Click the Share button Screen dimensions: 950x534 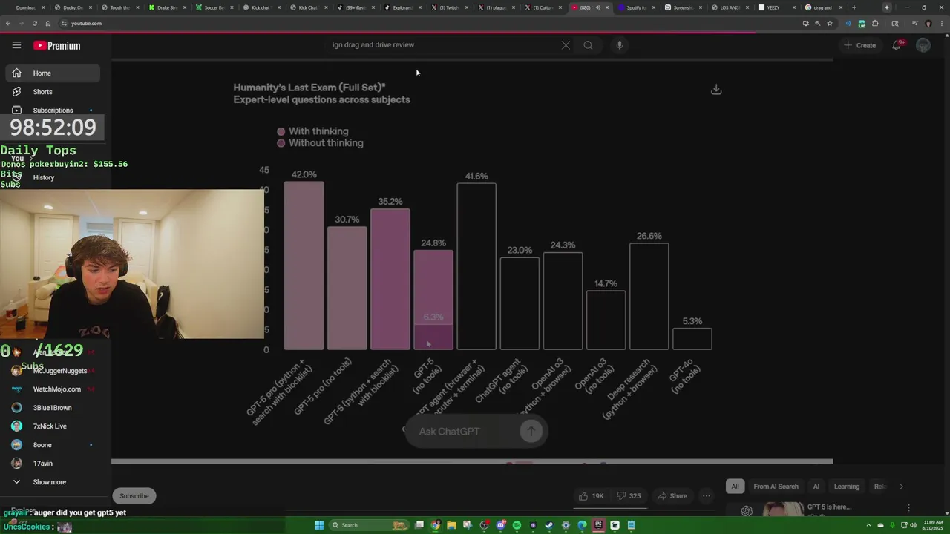672,496
